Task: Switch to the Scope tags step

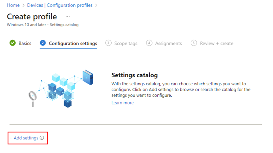Action: 126,44
